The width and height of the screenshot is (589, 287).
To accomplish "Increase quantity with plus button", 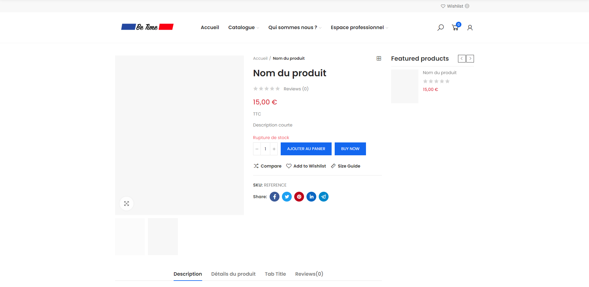I will [274, 149].
